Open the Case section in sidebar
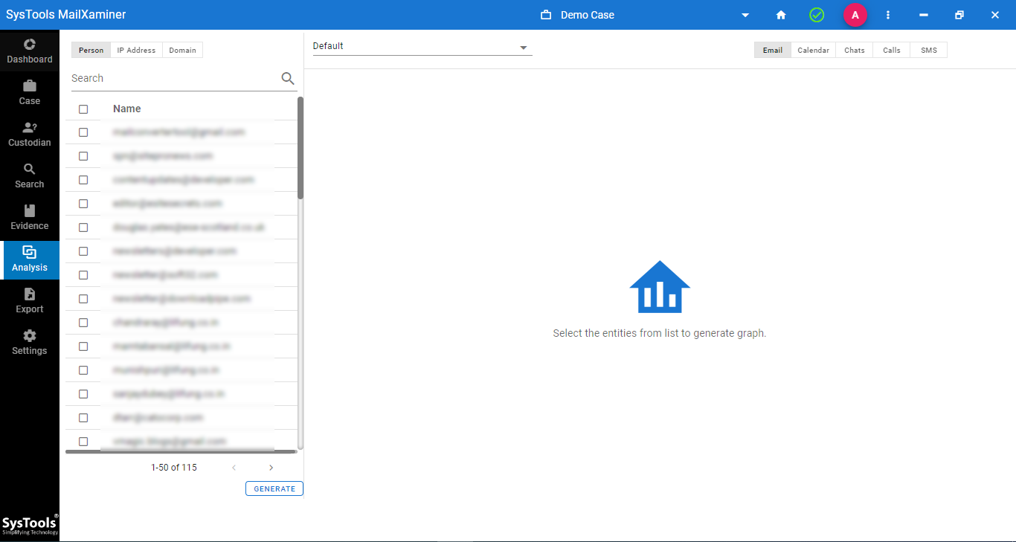 (30, 92)
